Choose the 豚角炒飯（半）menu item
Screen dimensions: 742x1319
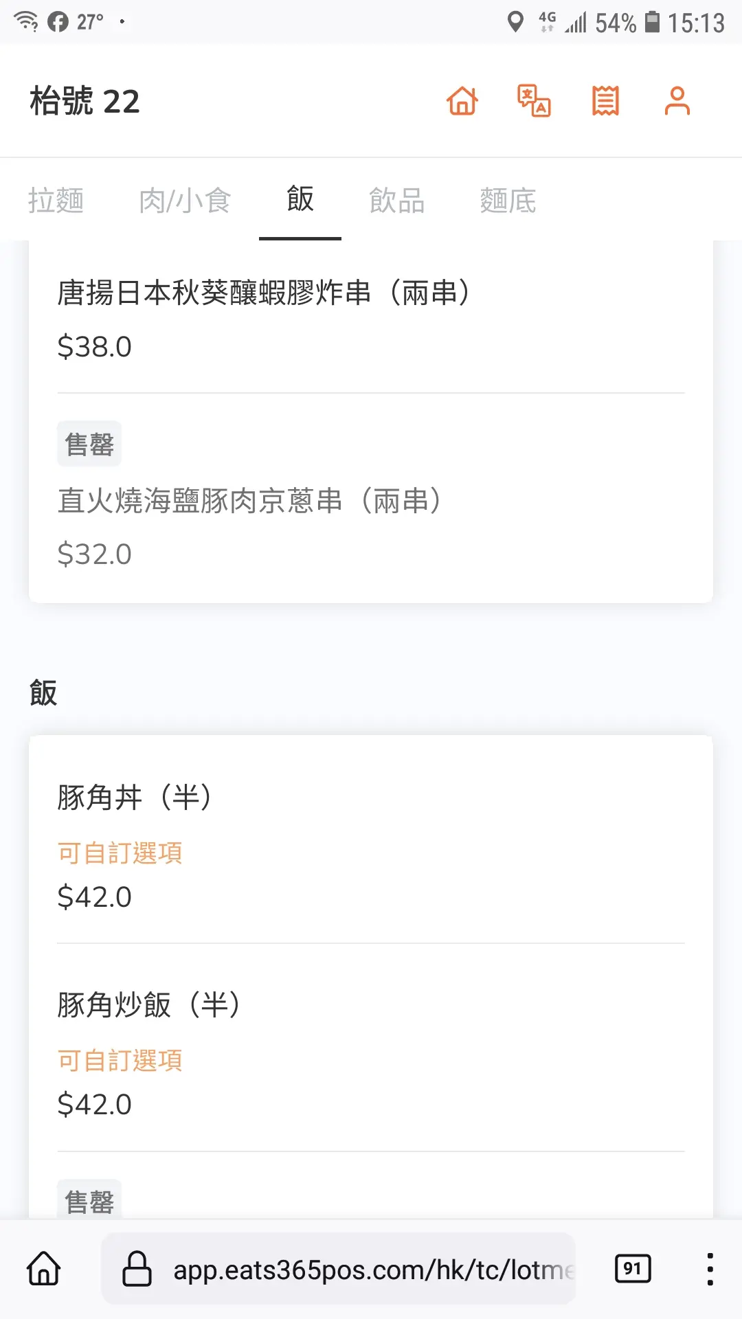tap(149, 1005)
